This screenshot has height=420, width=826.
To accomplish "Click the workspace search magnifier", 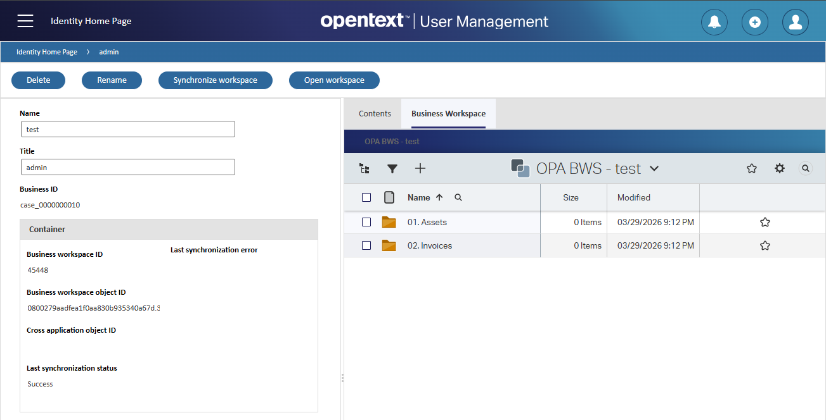I will tap(806, 168).
